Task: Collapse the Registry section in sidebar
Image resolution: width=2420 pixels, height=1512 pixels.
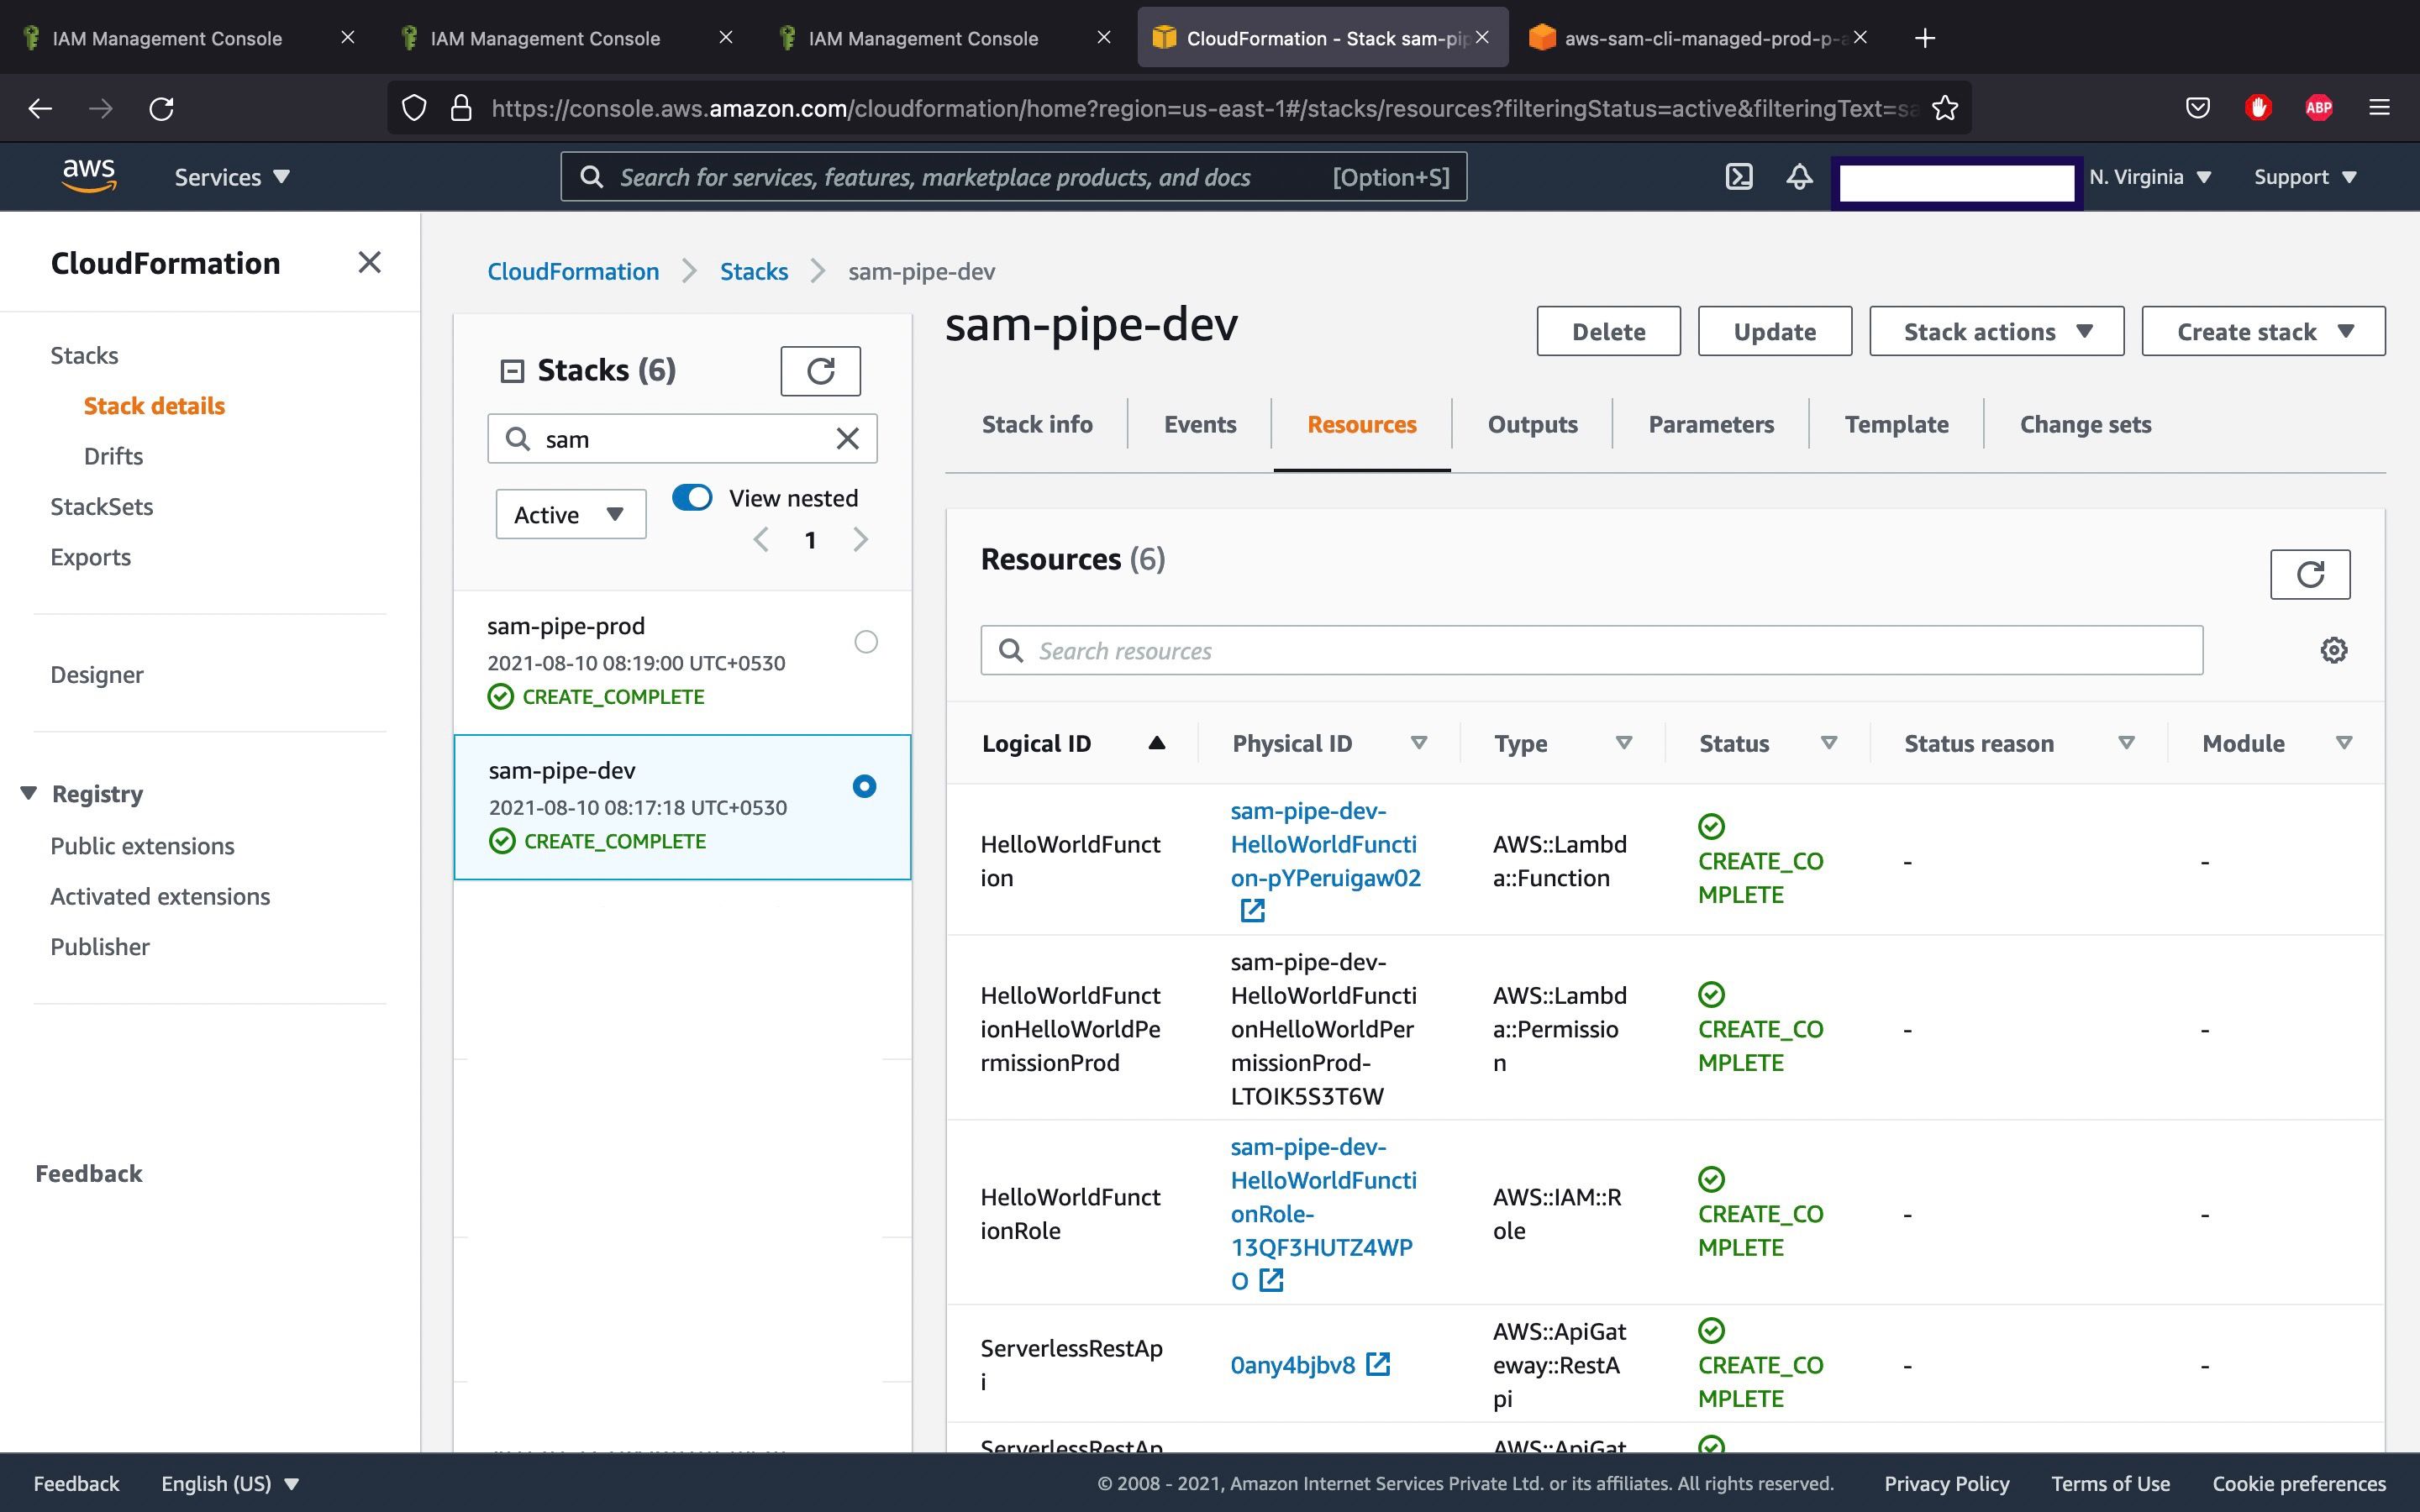Action: [x=29, y=793]
